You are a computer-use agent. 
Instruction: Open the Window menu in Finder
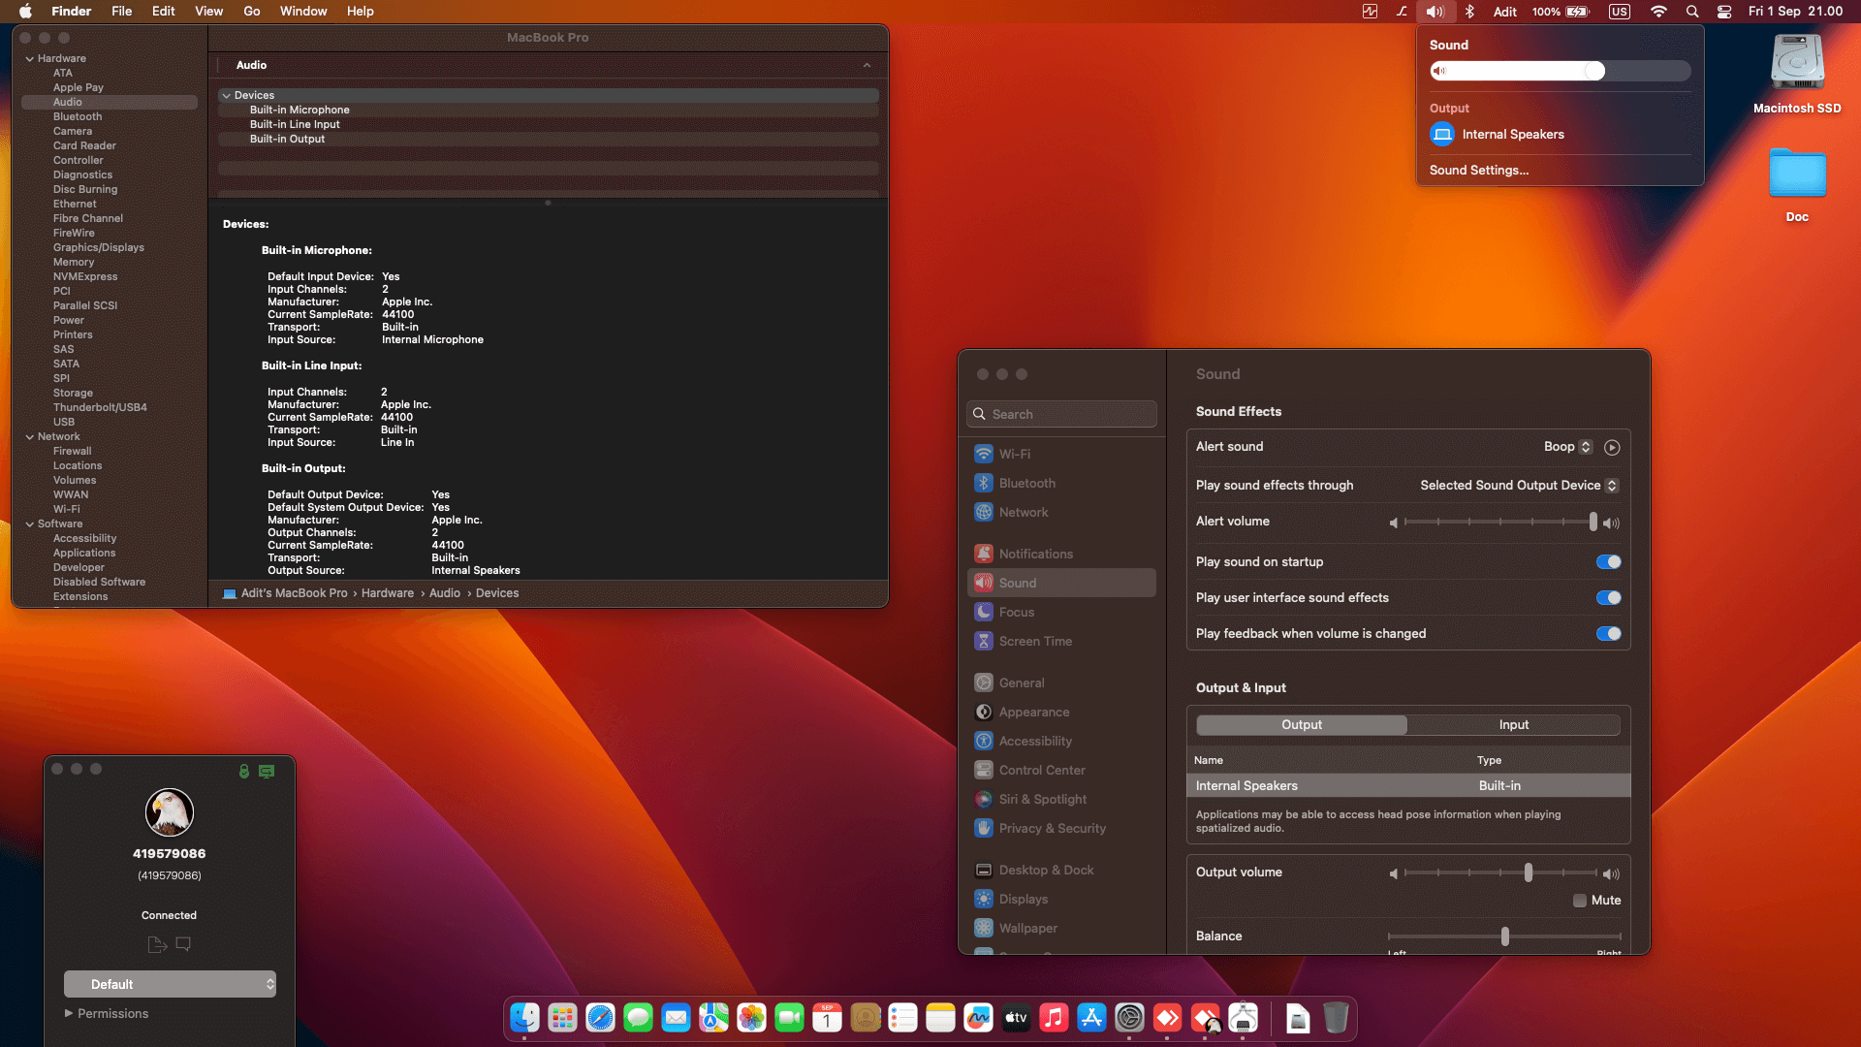point(303,11)
